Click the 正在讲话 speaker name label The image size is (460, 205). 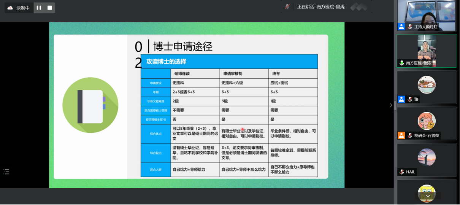321,7
